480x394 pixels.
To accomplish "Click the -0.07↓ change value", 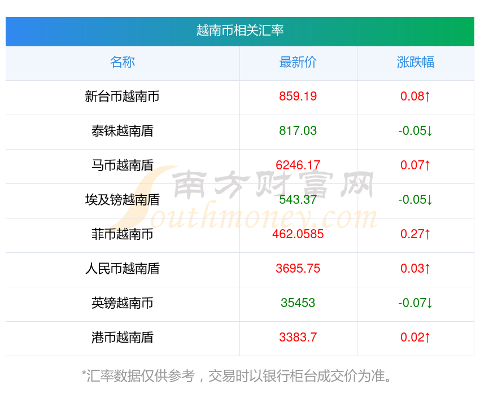I will pyautogui.click(x=416, y=303).
